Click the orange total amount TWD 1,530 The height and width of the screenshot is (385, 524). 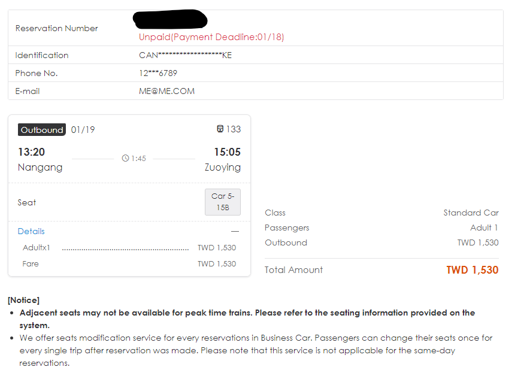pyautogui.click(x=472, y=270)
